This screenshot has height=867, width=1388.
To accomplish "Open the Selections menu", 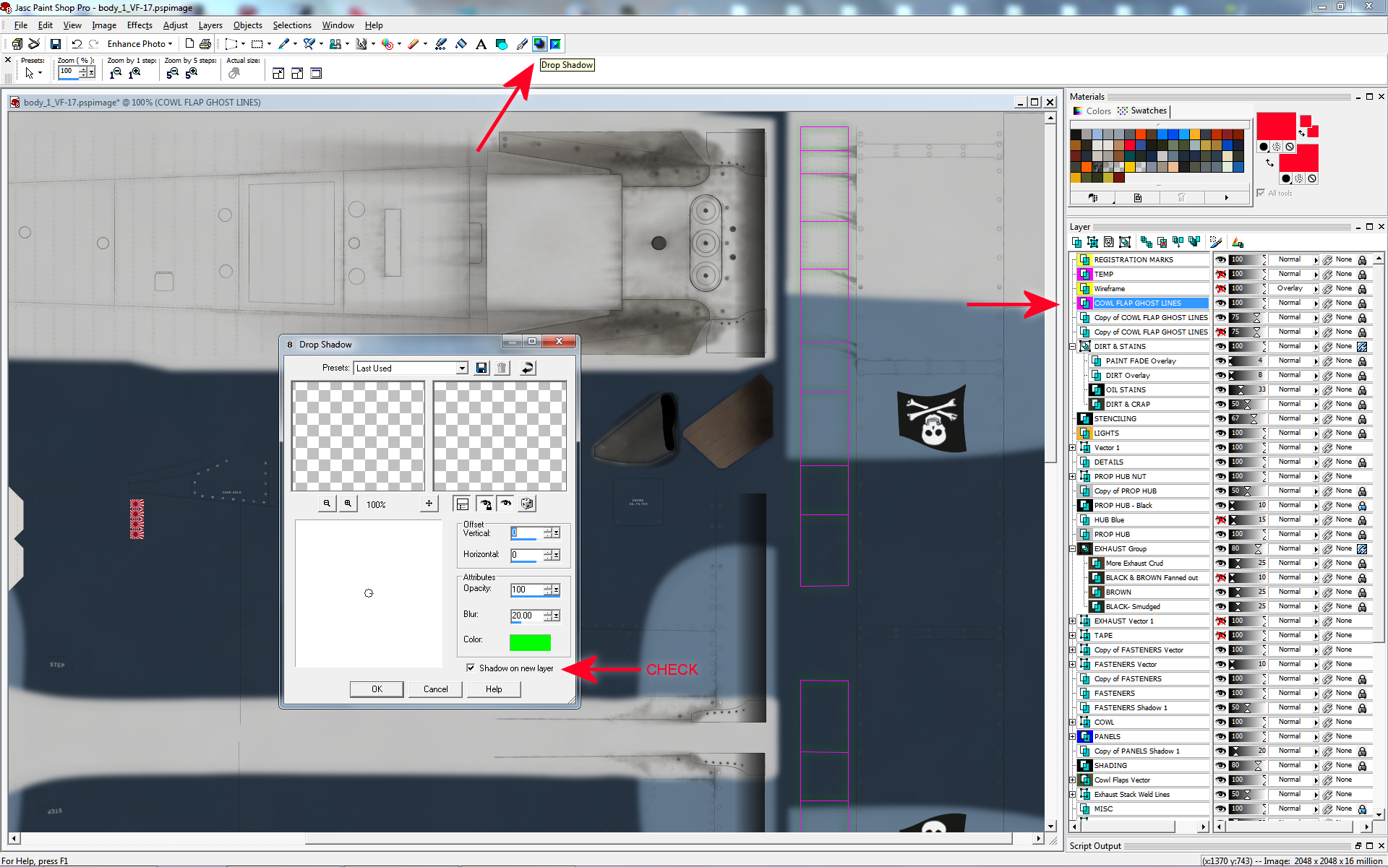I will 291,25.
